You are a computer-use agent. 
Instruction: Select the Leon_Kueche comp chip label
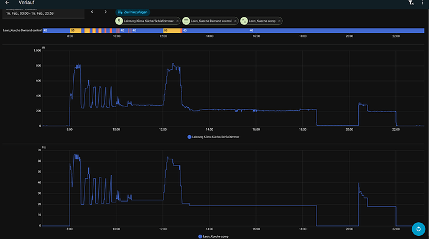(x=262, y=21)
